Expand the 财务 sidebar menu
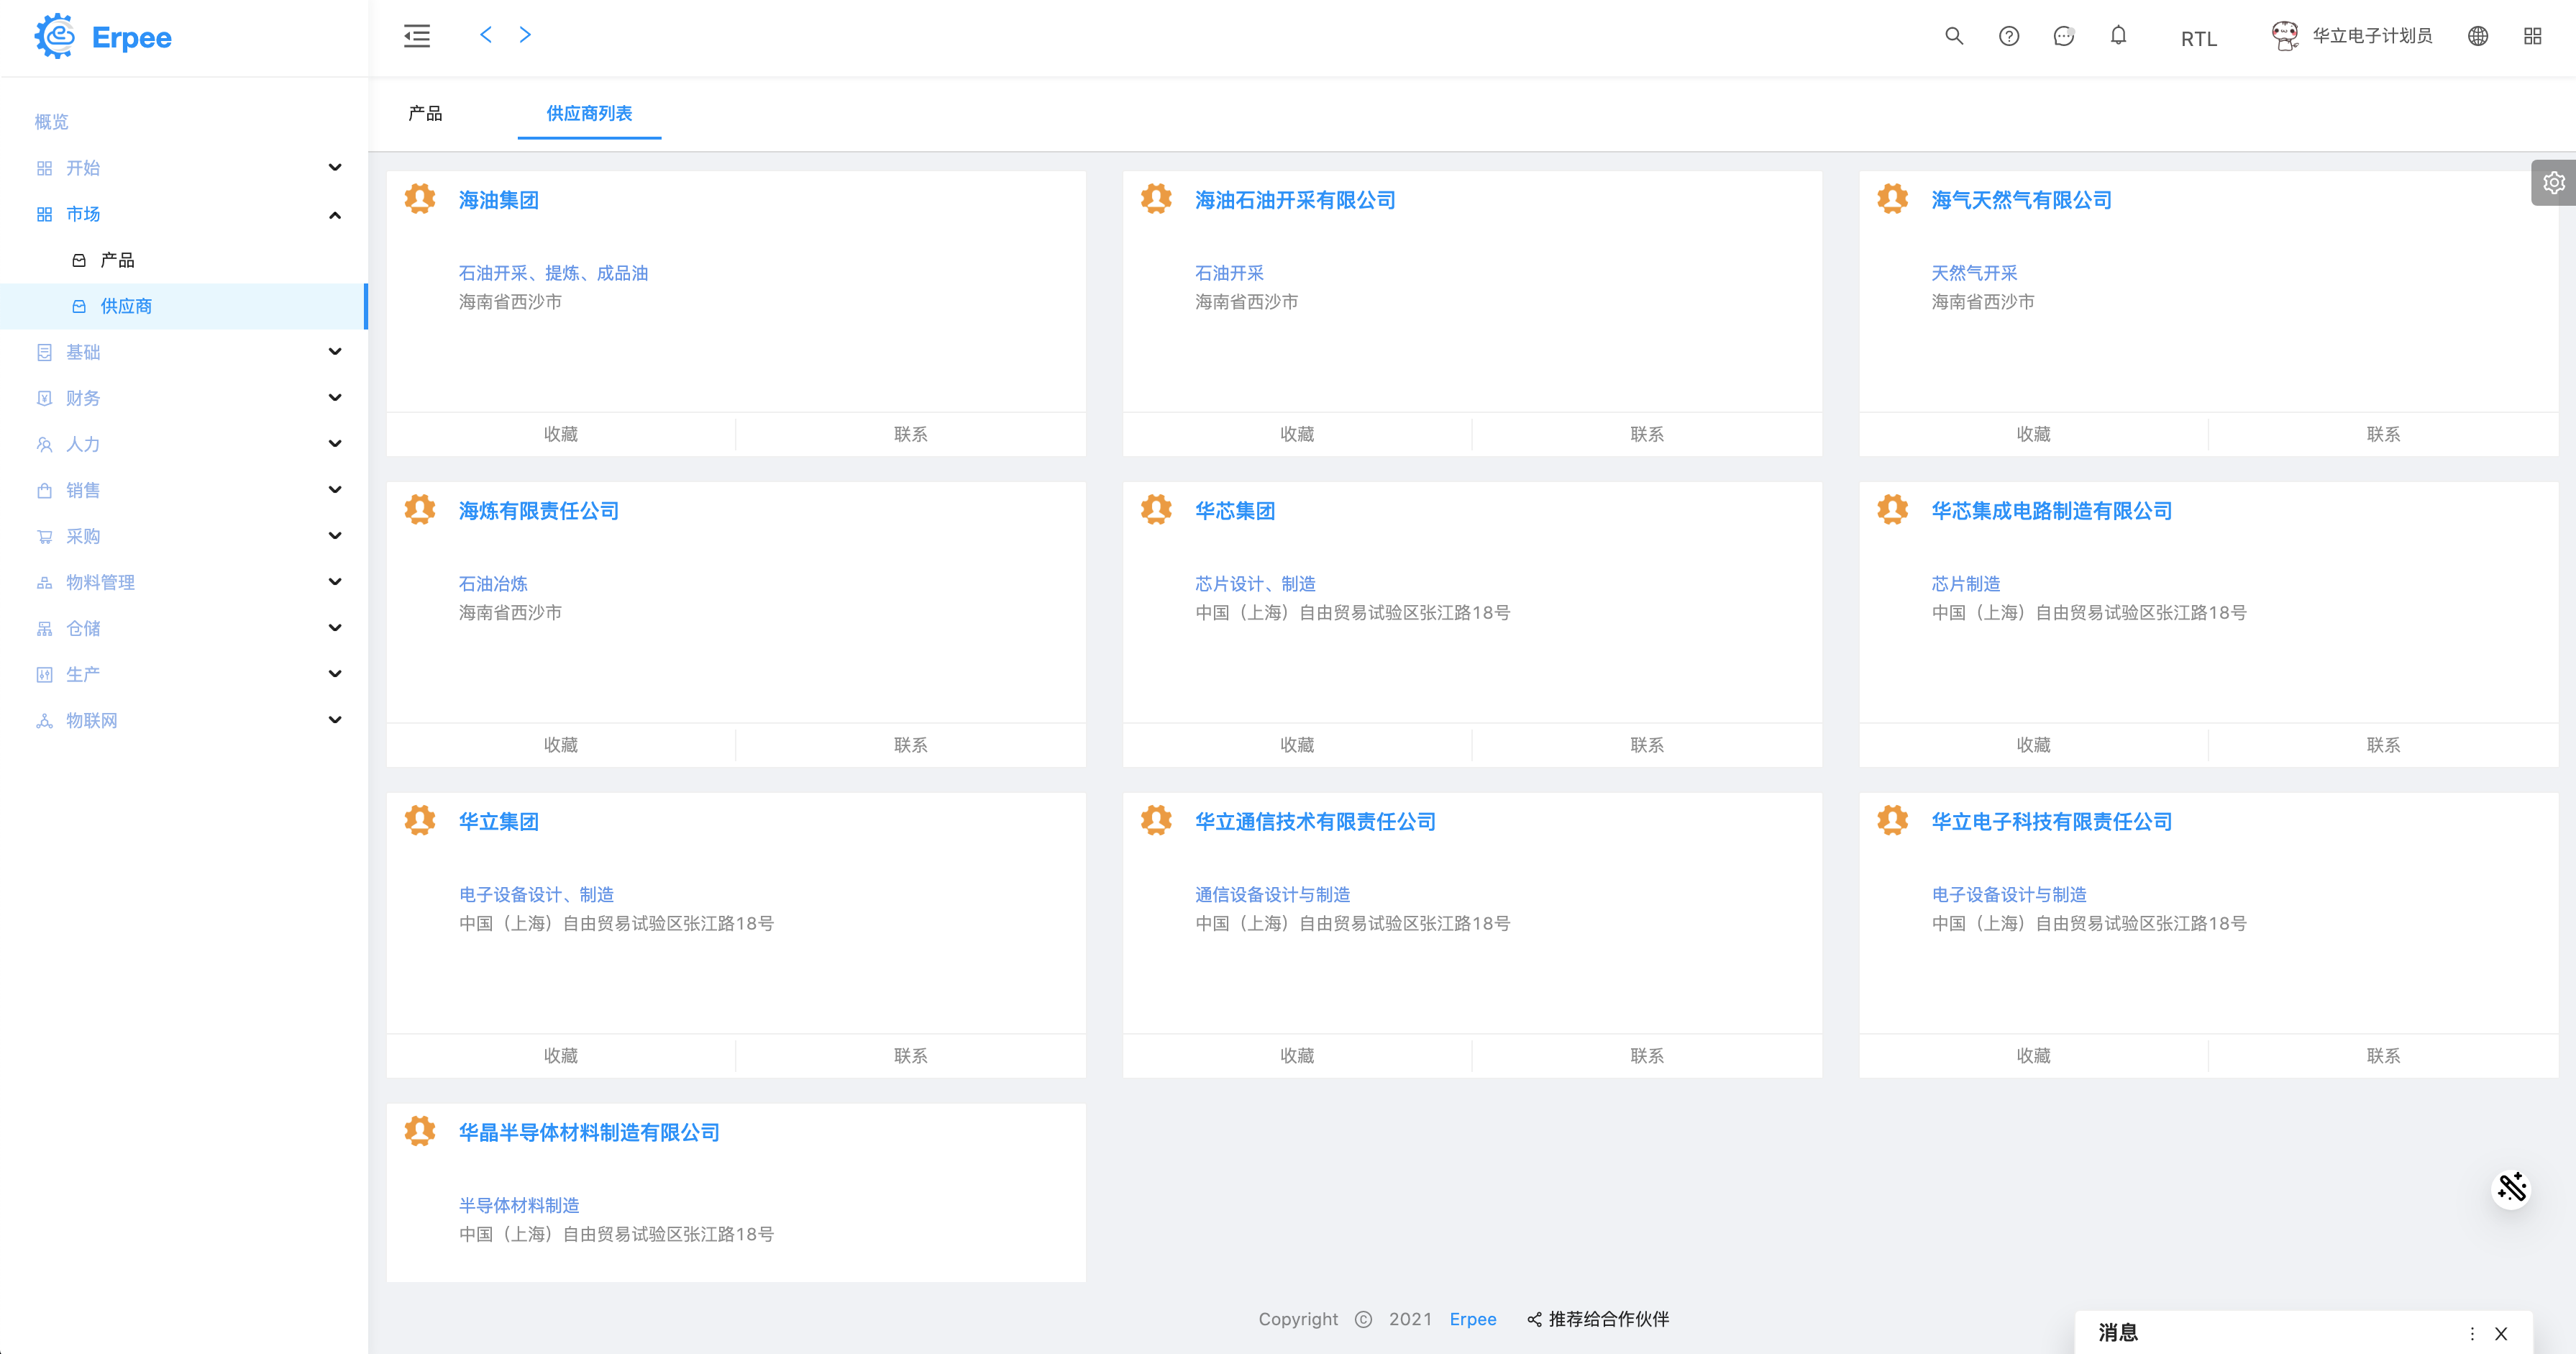Viewport: 2576px width, 1354px height. coord(334,399)
